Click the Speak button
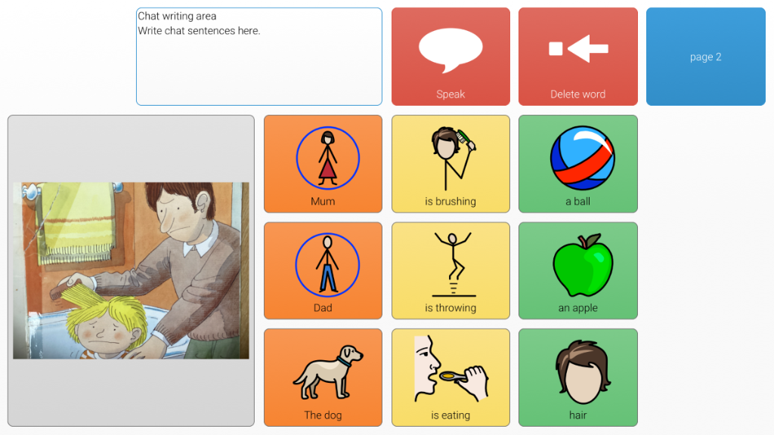Screen dimensions: 774x435 [x=450, y=56]
